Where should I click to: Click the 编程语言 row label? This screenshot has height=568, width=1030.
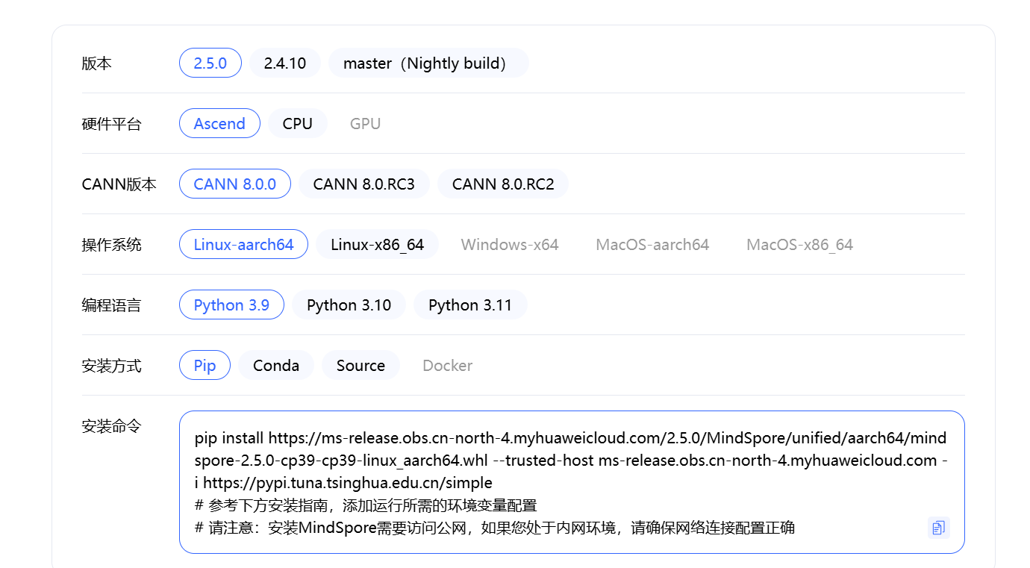[111, 305]
